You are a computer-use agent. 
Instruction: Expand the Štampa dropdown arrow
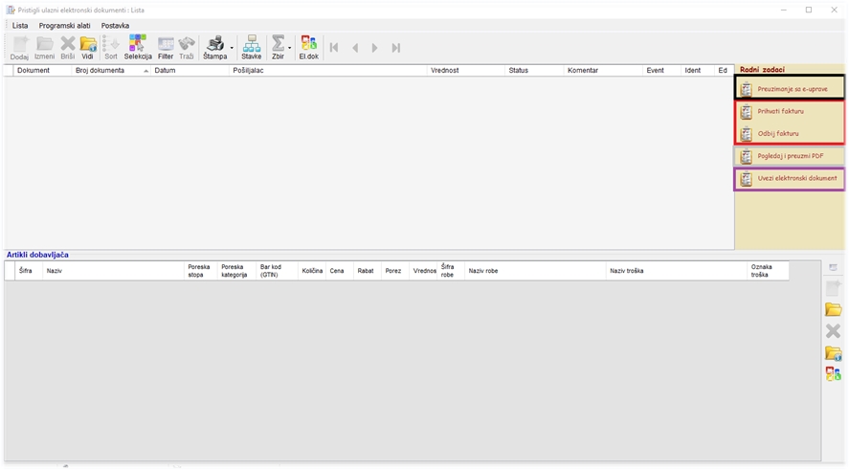click(x=232, y=47)
